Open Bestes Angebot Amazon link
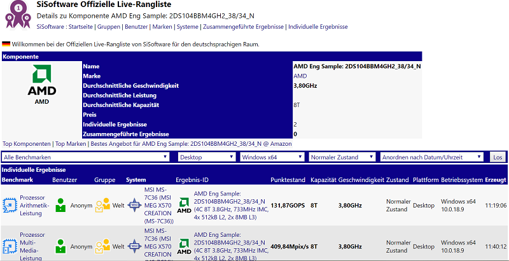 tap(191, 143)
